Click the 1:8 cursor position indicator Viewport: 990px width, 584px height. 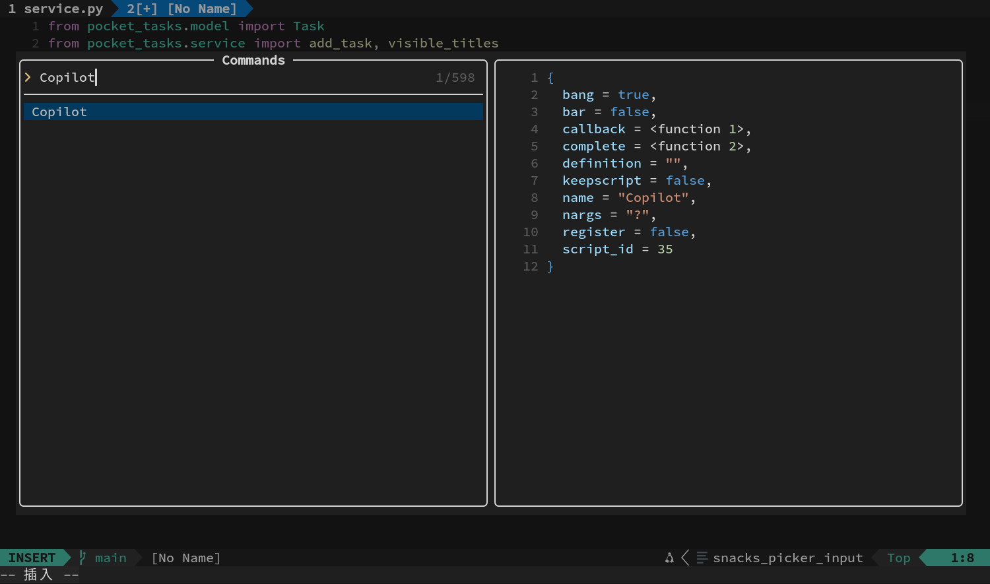point(962,558)
